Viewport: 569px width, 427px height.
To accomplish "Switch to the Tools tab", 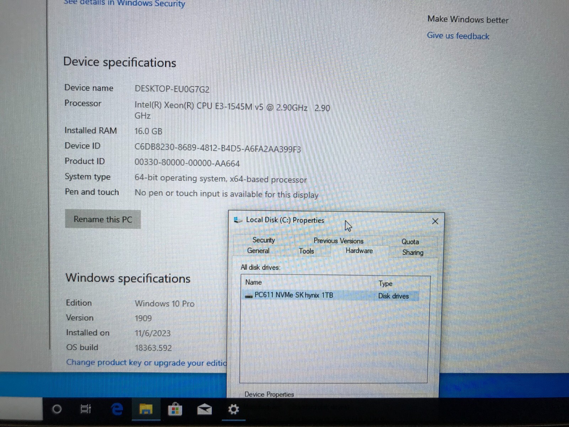I will pyautogui.click(x=306, y=251).
